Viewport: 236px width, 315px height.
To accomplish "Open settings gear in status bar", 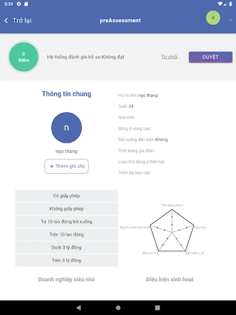I will click(x=19, y=4).
